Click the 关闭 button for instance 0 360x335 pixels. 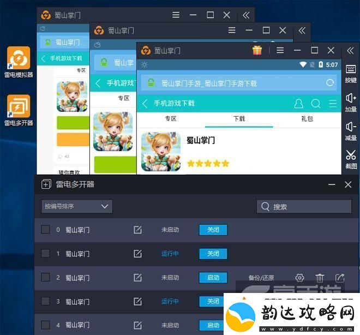click(x=213, y=230)
